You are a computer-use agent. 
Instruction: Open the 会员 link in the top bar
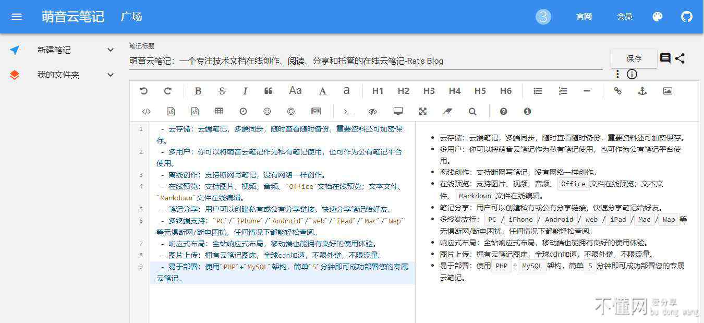click(x=625, y=17)
